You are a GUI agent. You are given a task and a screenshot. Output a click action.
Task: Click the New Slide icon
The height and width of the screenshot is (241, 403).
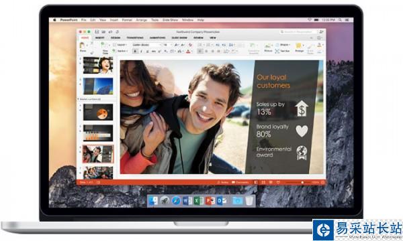point(104,46)
